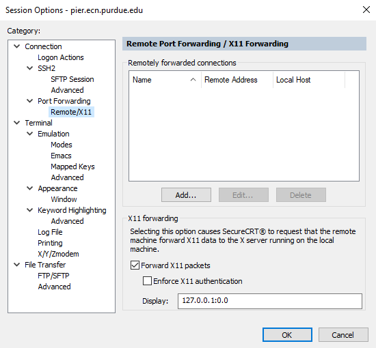Collapse the Terminal category chevron

[x=17, y=123]
